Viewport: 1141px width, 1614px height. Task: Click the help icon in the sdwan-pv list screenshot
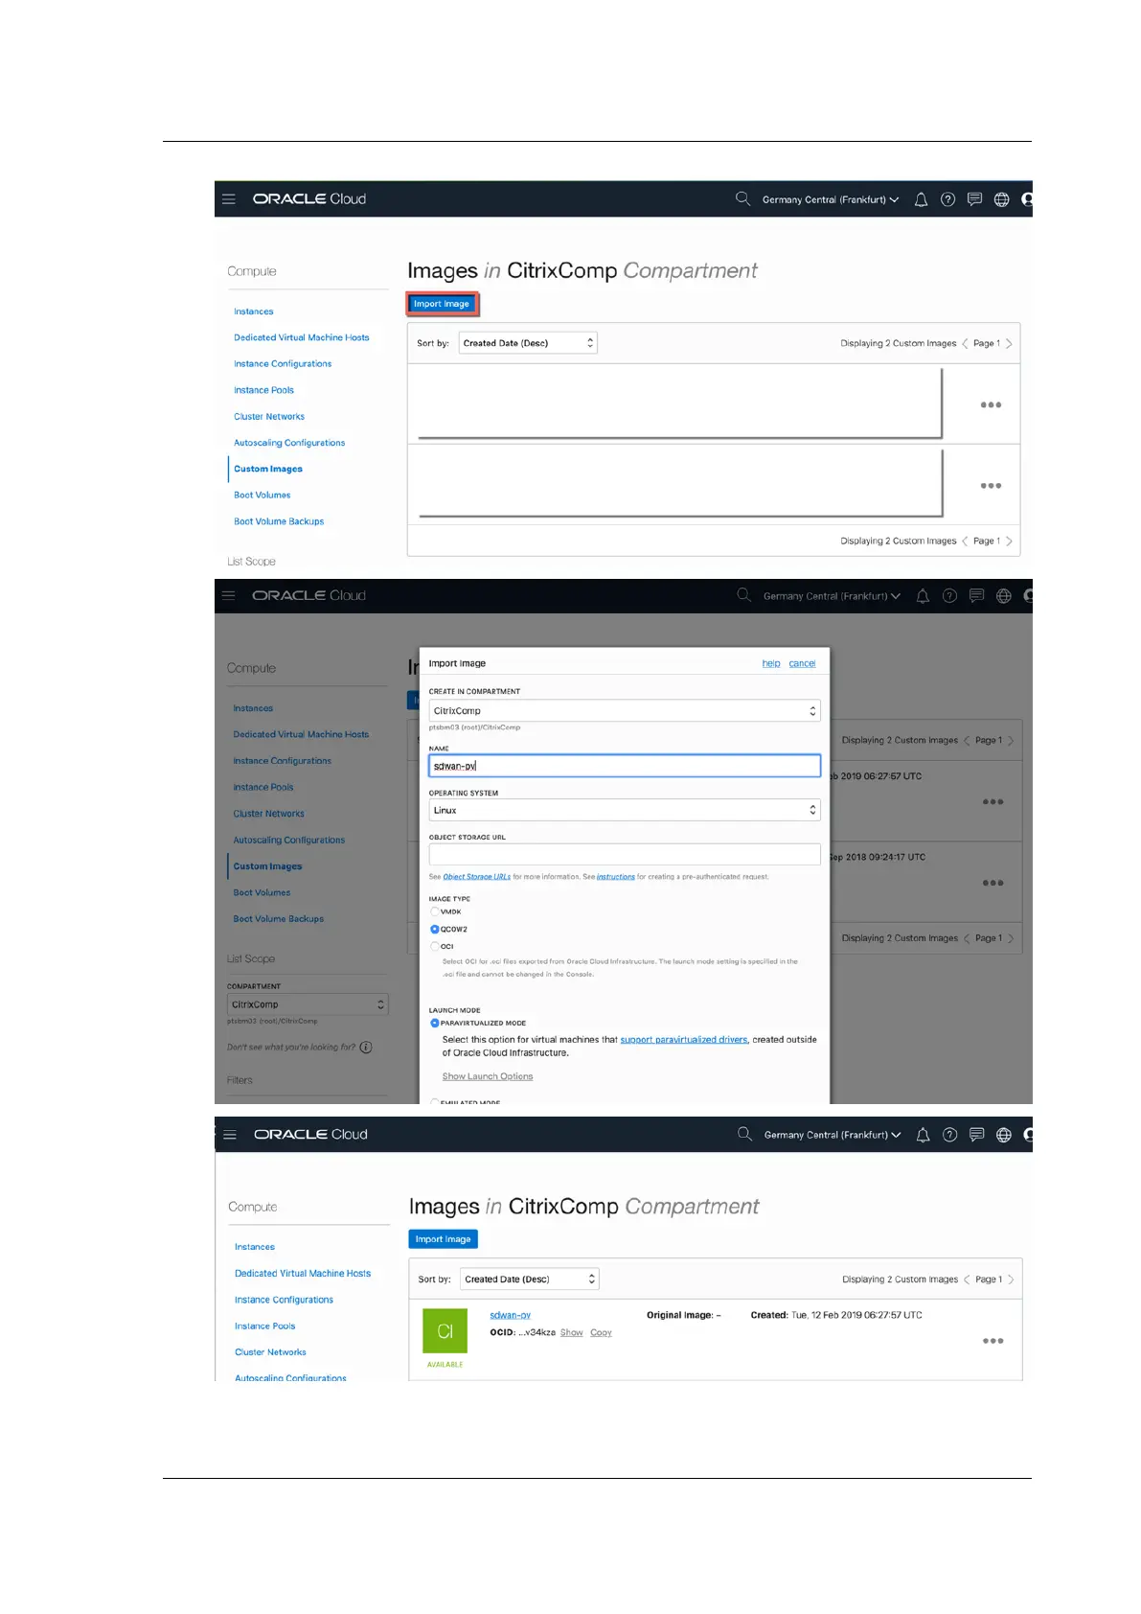pos(949,1135)
